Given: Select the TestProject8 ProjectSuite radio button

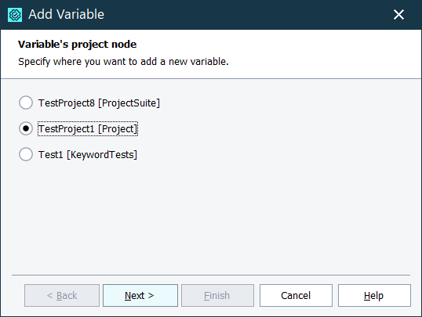Looking at the screenshot, I should 26,103.
